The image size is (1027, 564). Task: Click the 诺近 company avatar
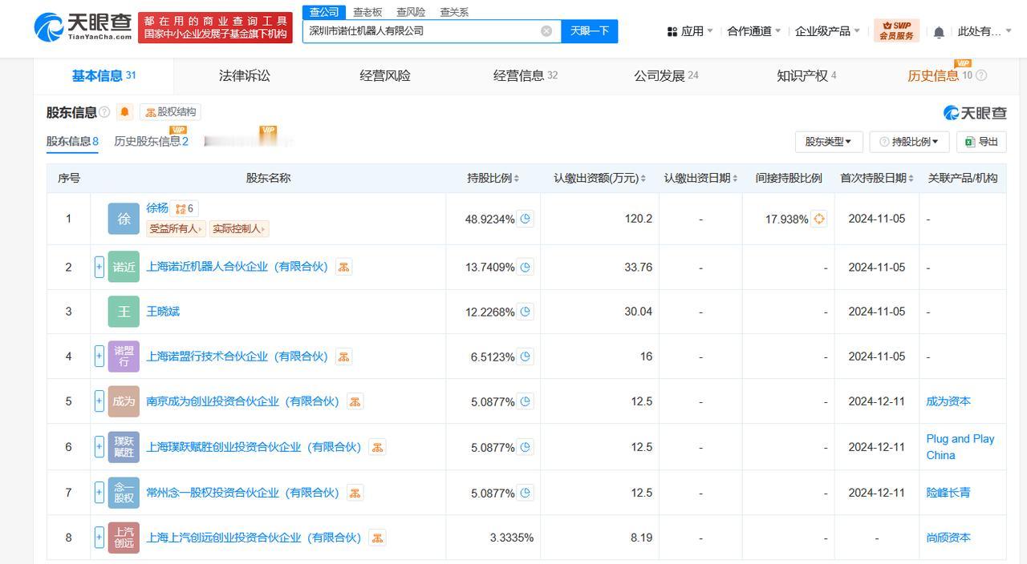tap(124, 267)
